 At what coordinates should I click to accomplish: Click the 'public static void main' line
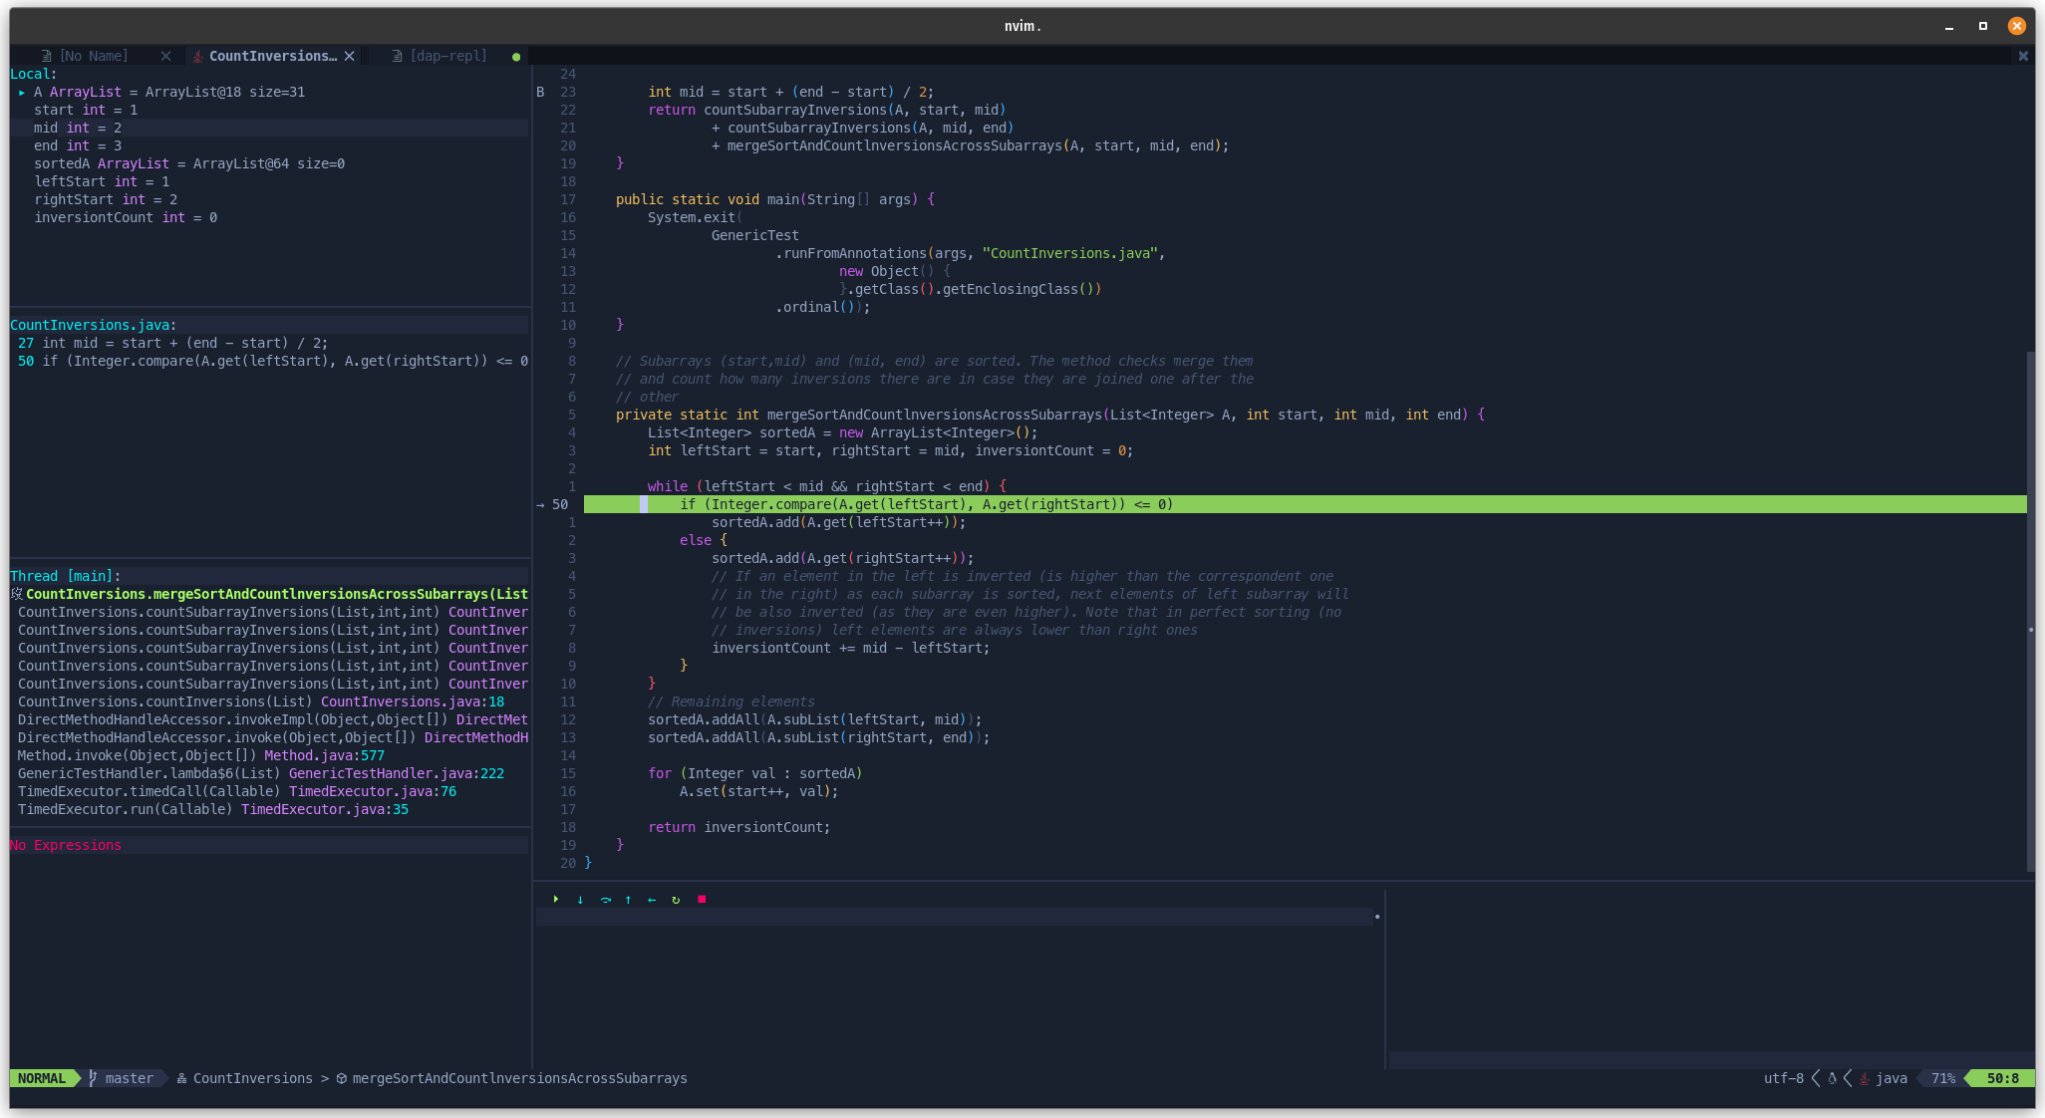pos(775,199)
